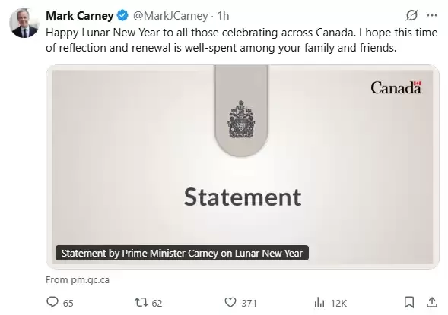Viewport: 448px width, 315px height.
Task: Click the tweet text about Lunar New Year
Action: coord(241,40)
